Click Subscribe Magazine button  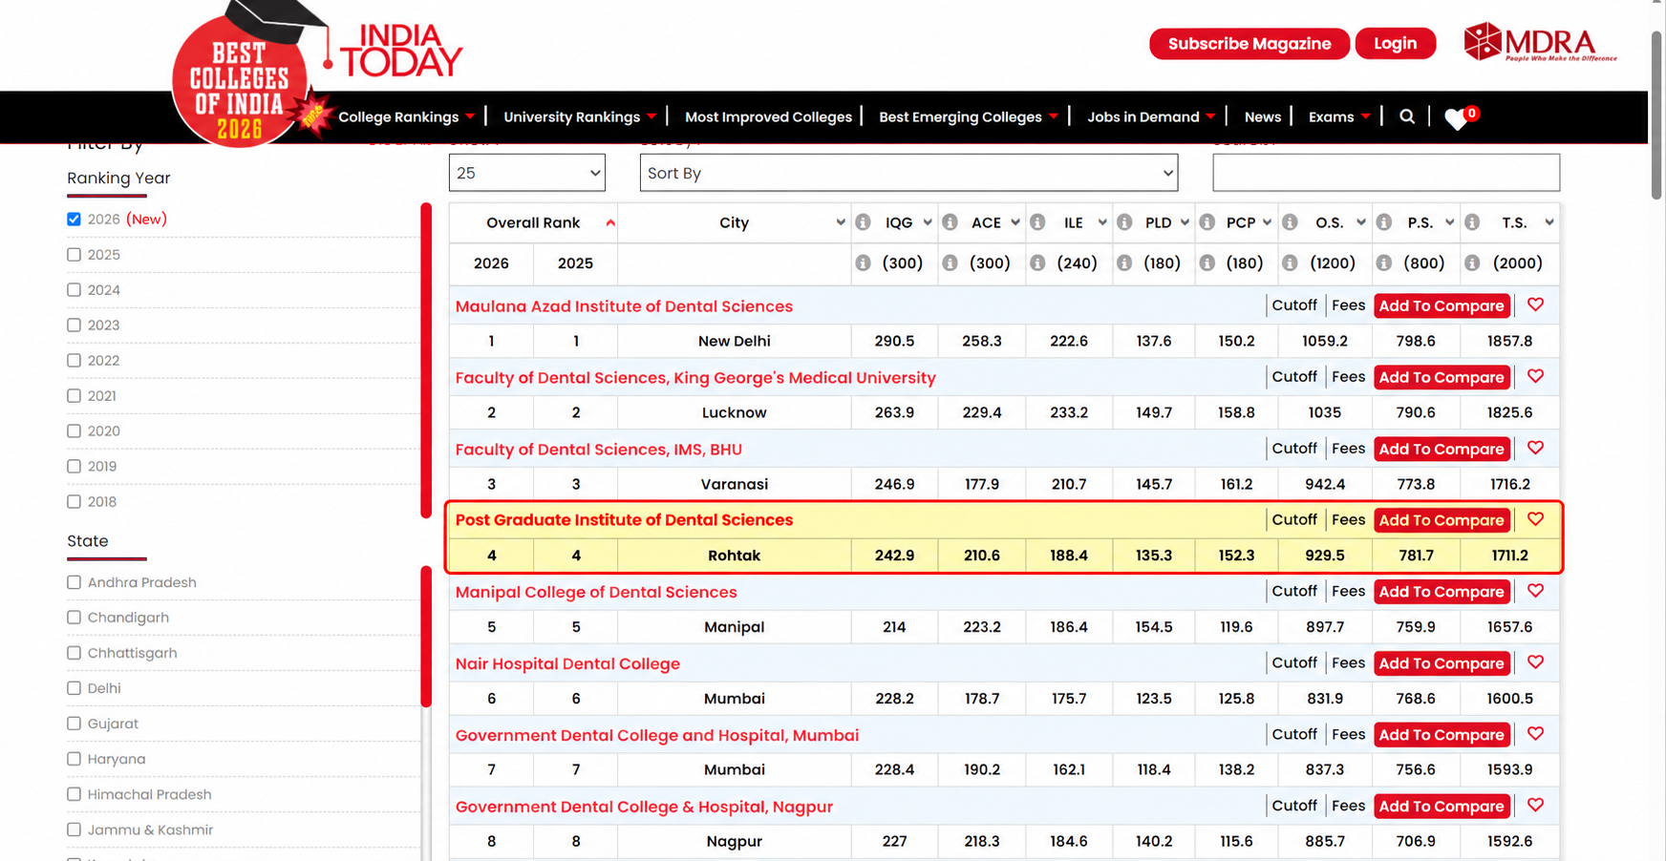(1249, 44)
